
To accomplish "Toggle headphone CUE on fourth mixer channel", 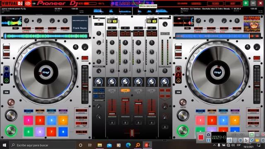I will click(152, 91).
